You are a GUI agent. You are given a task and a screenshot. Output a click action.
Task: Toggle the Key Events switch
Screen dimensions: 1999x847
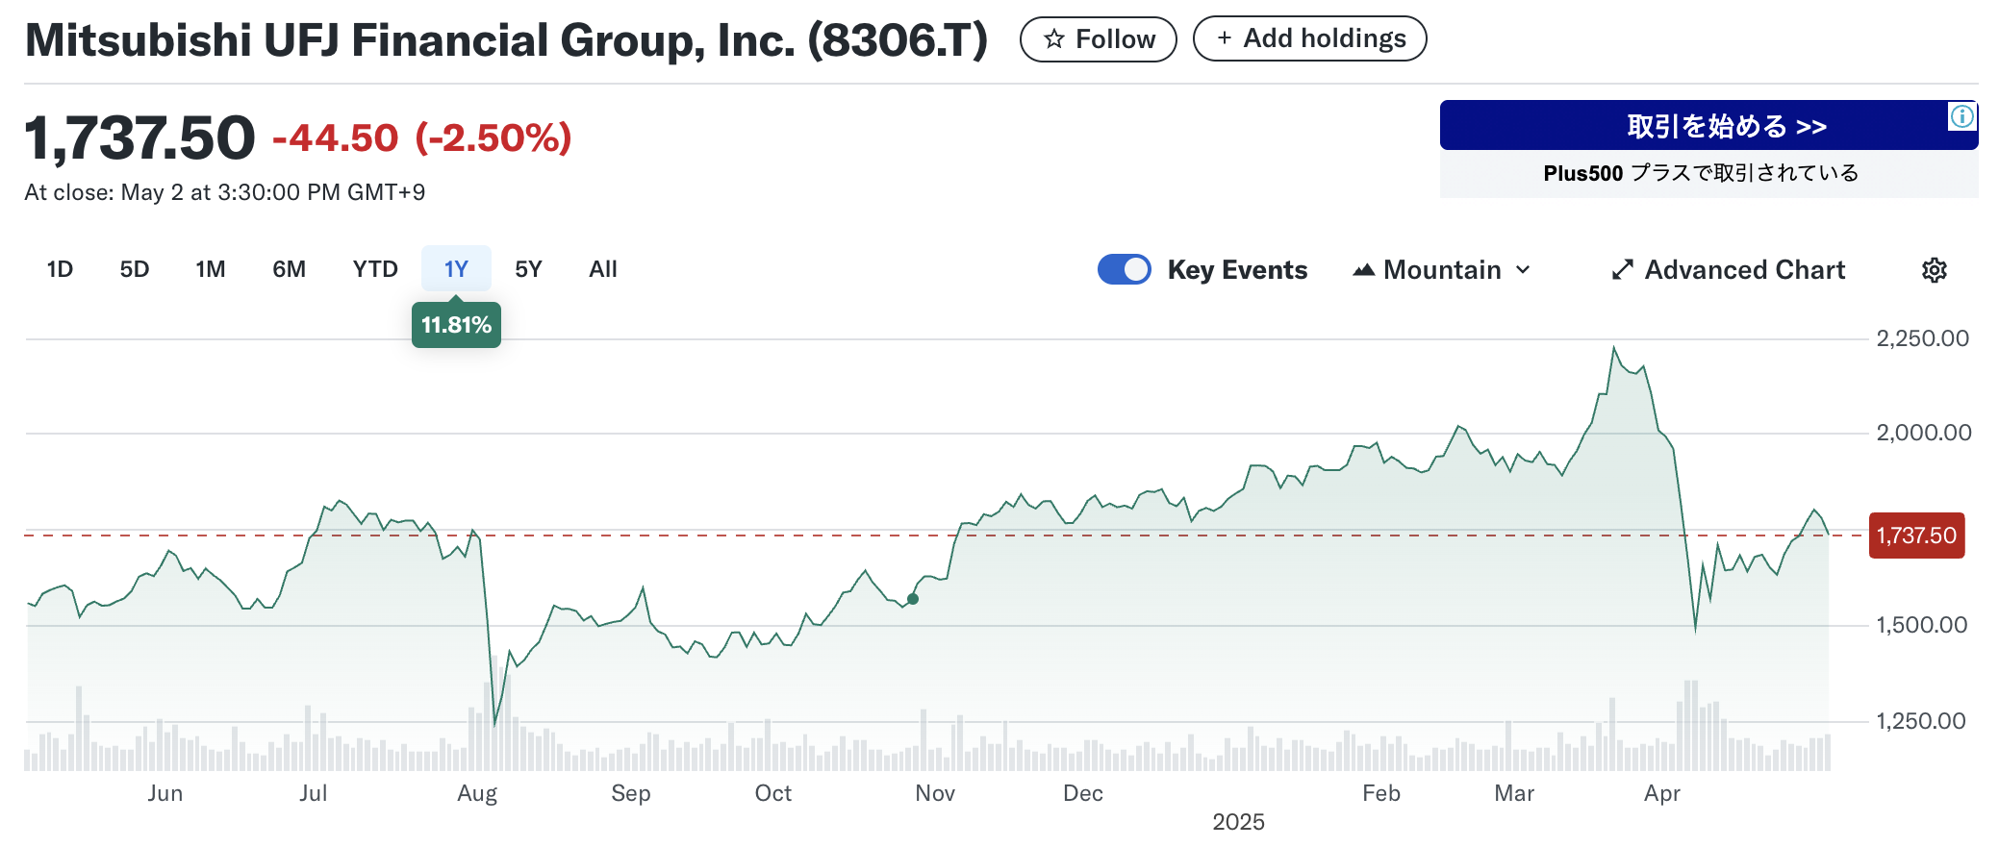1124,269
